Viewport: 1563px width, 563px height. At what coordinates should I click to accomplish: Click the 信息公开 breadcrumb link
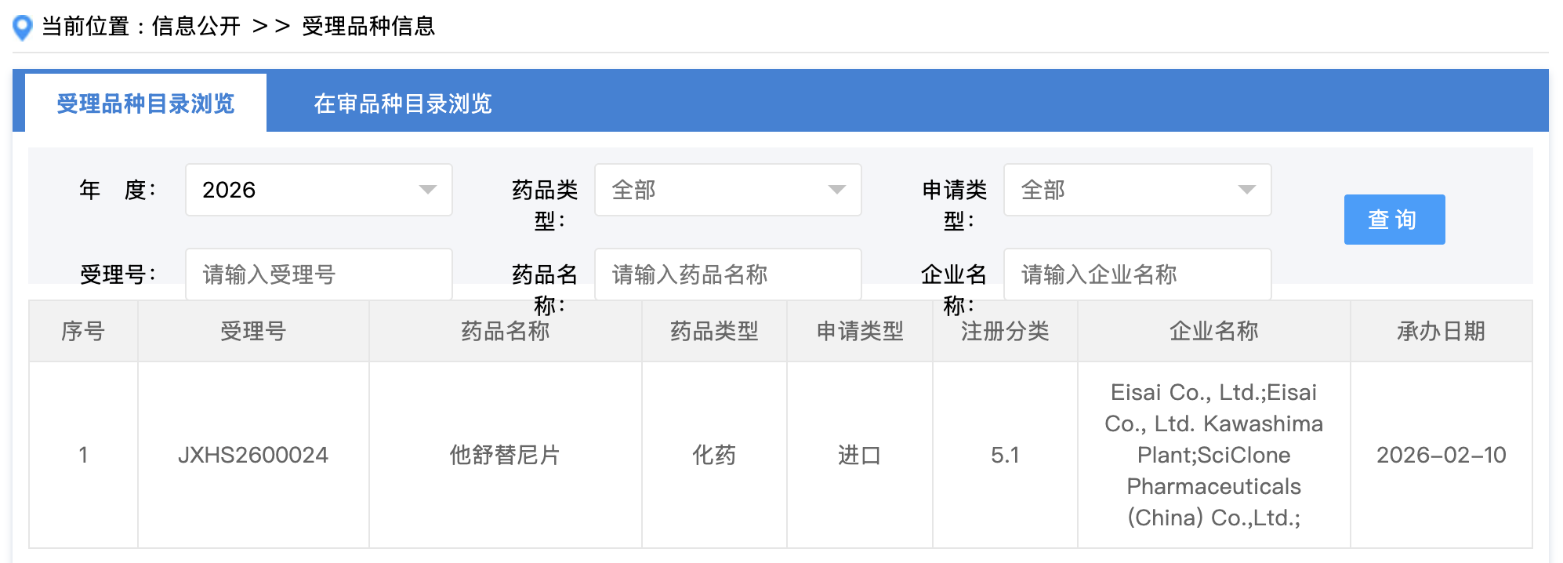(x=196, y=27)
